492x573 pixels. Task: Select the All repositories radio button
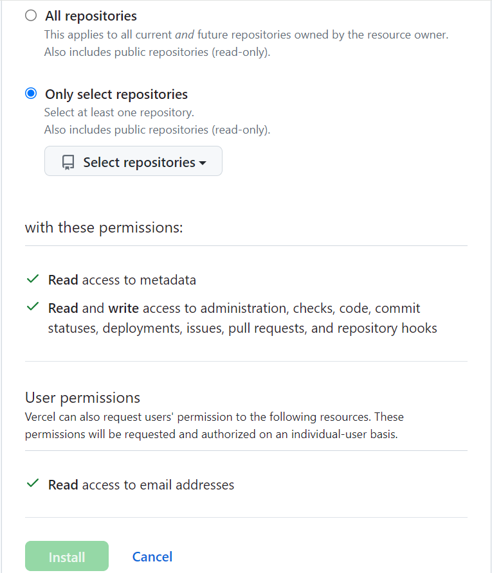point(31,16)
